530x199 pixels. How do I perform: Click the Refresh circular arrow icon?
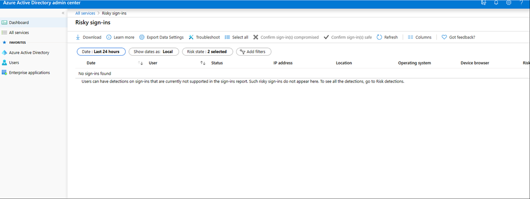pos(379,37)
